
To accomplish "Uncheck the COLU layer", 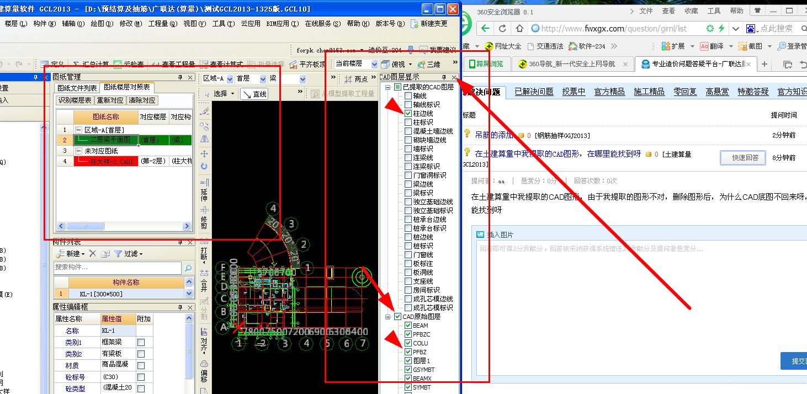I will (408, 343).
